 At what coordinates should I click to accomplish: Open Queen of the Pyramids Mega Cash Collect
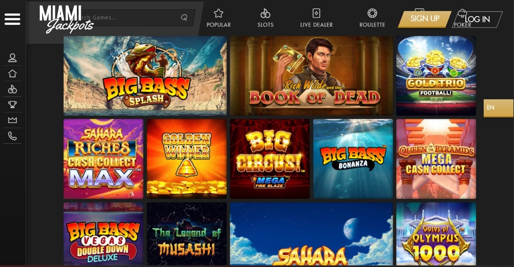click(436, 159)
